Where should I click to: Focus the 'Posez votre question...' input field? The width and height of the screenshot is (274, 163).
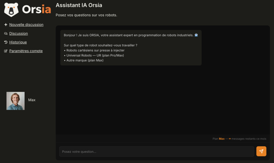[157, 152]
